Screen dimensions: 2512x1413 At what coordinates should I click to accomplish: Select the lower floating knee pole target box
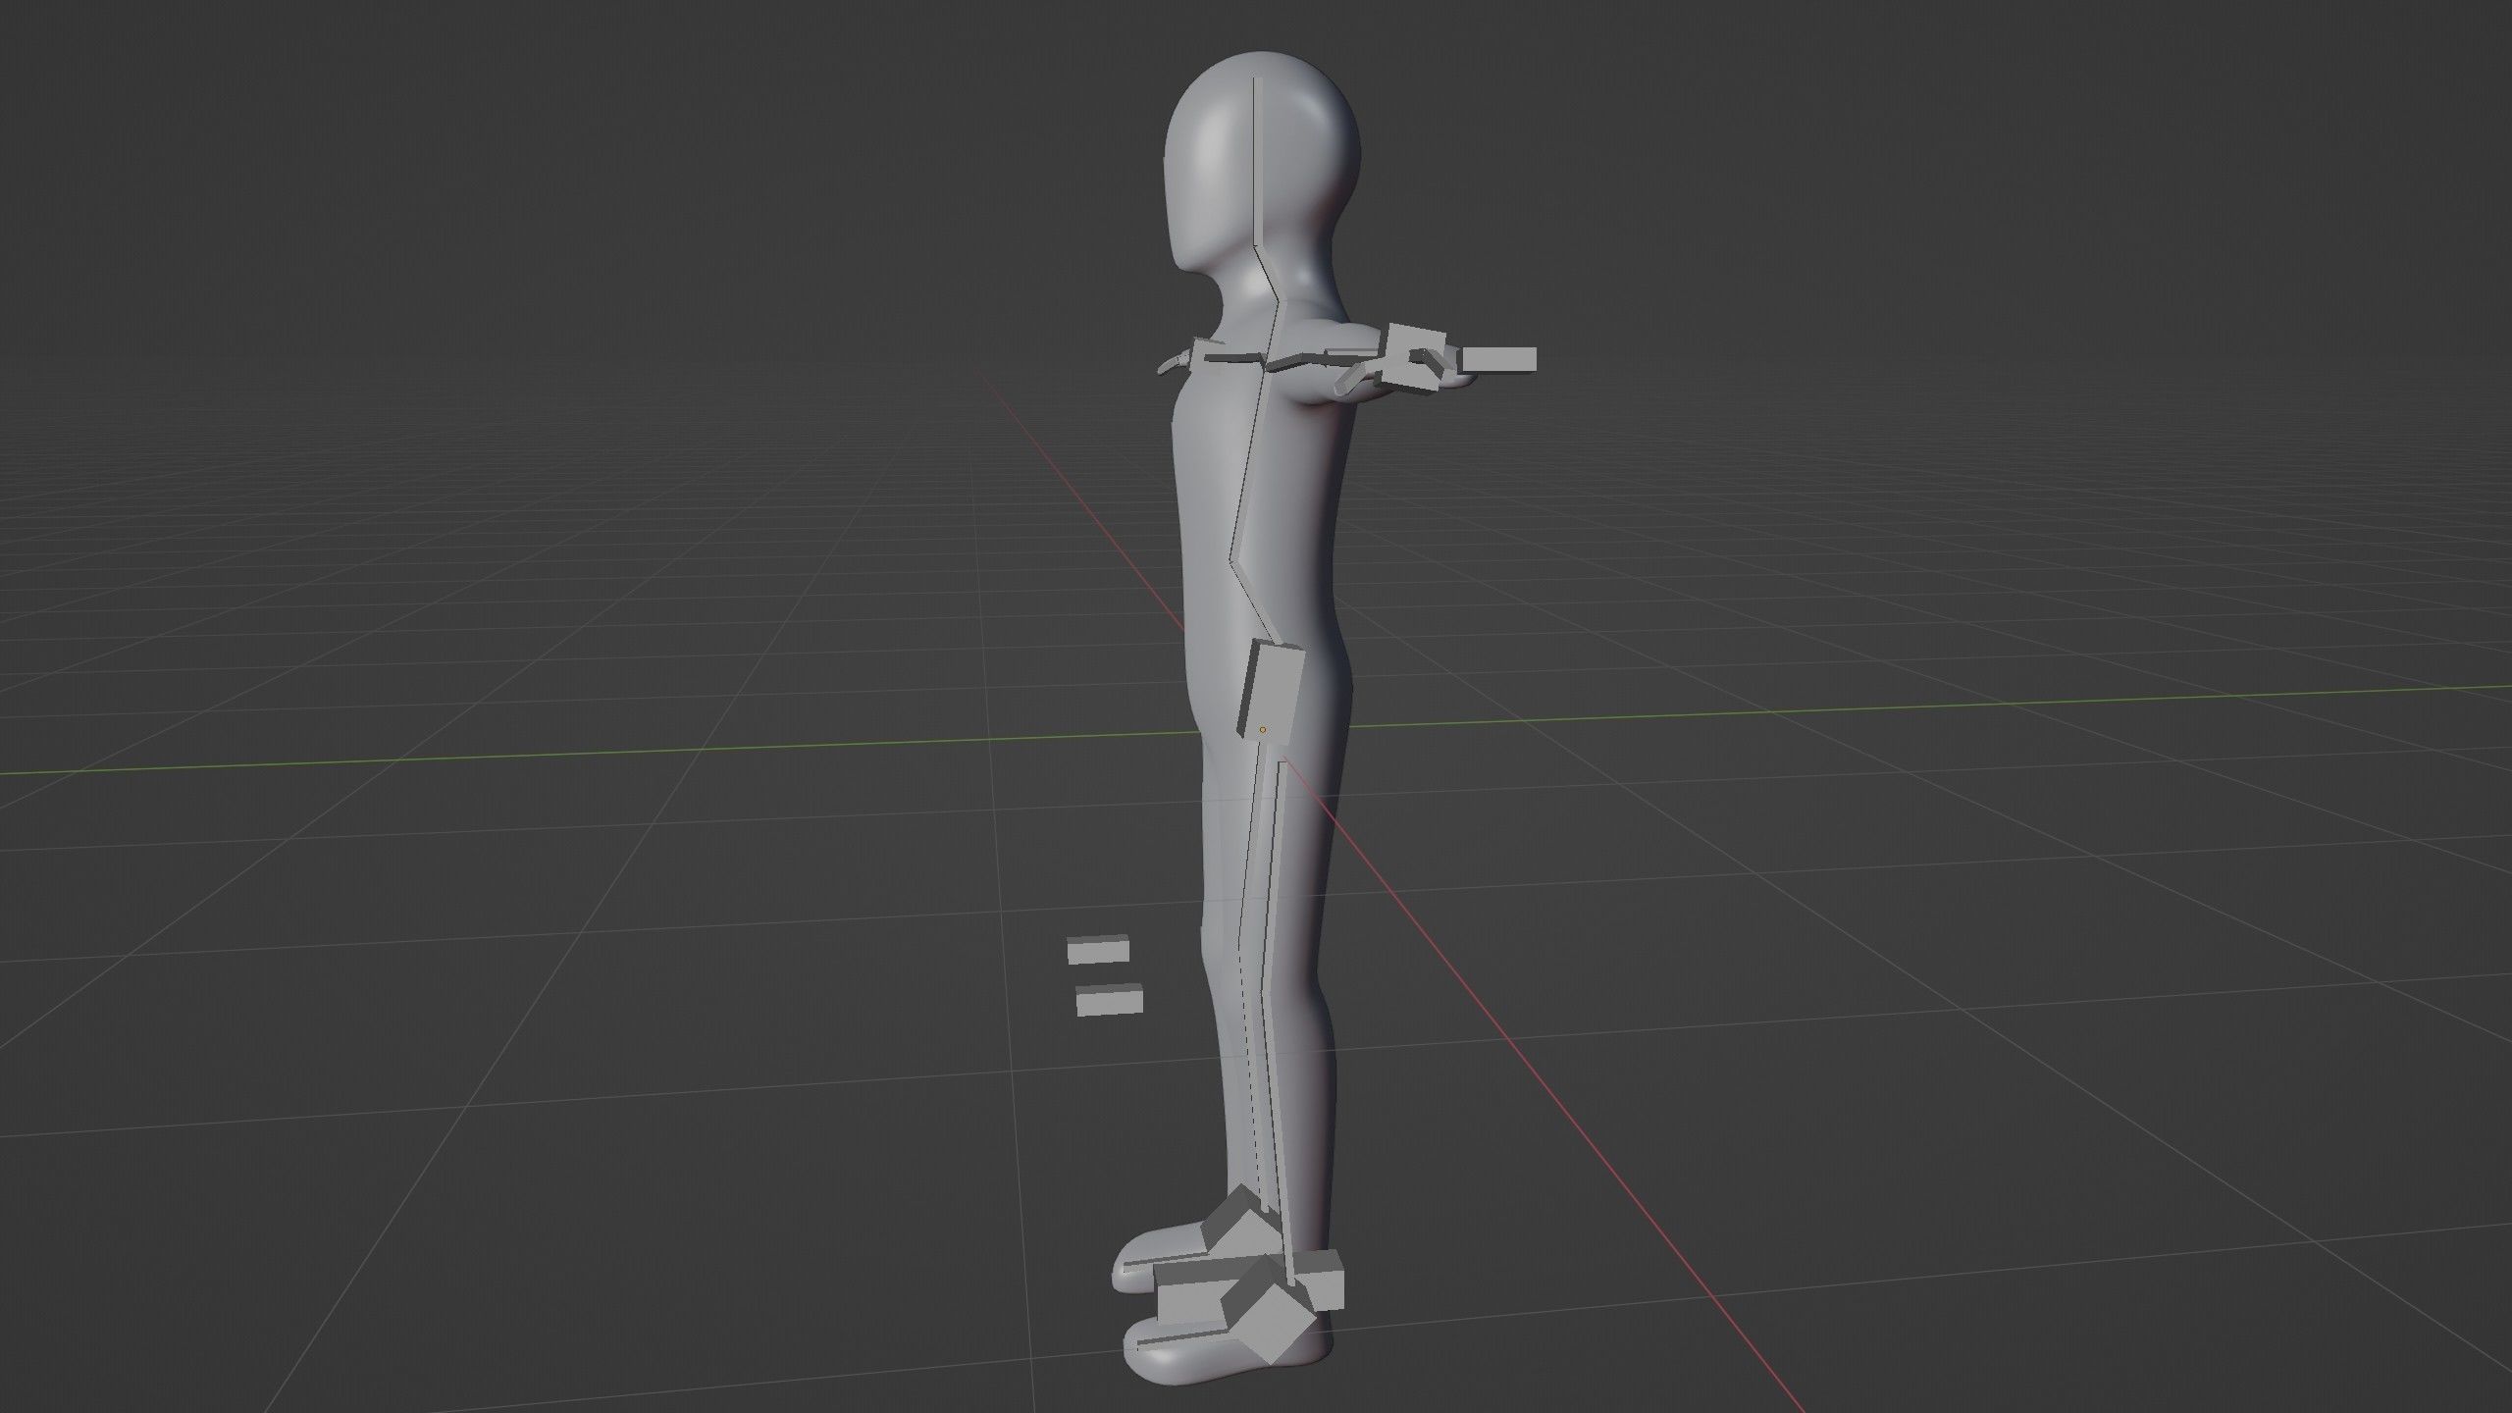pos(1109,1002)
